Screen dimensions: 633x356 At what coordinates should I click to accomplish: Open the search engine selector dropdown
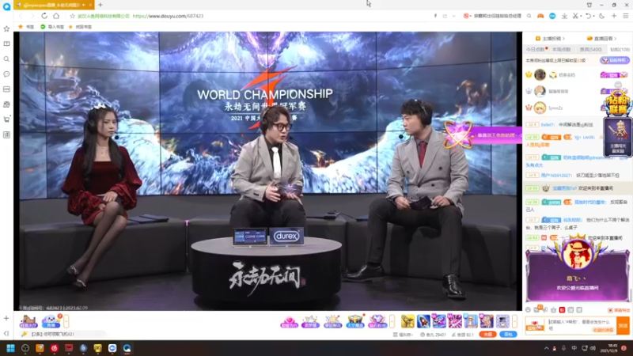point(467,16)
